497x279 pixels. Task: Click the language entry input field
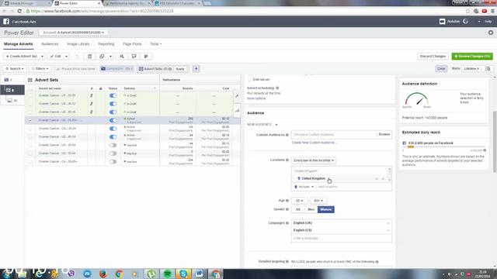coord(342,238)
